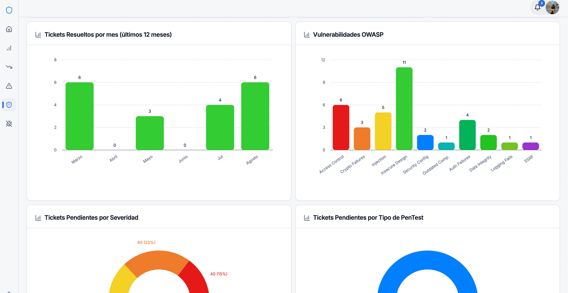Click the 'Abril' axis label

tap(114, 158)
